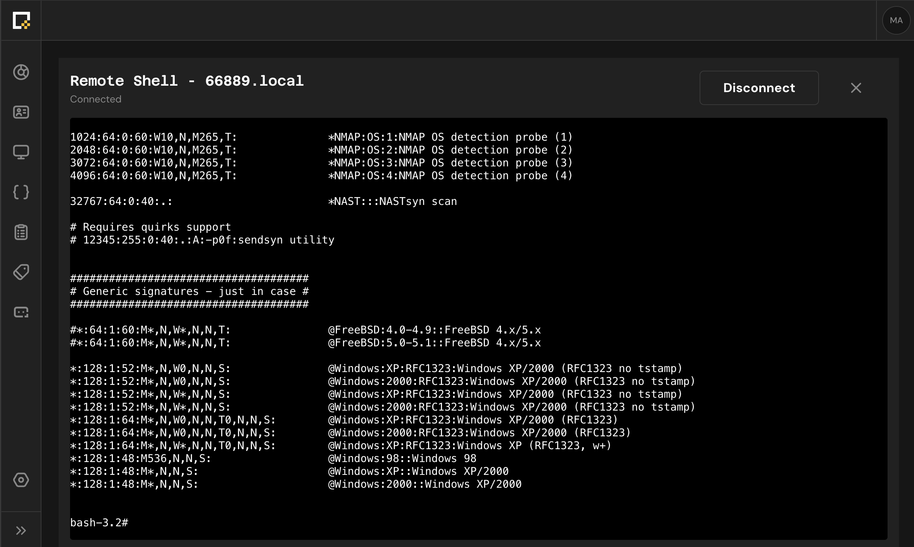Click '# Requires quirks support' comment
The width and height of the screenshot is (914, 547).
point(150,227)
